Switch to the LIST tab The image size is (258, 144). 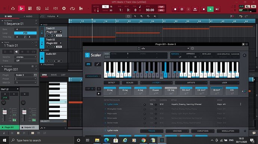[63, 75]
